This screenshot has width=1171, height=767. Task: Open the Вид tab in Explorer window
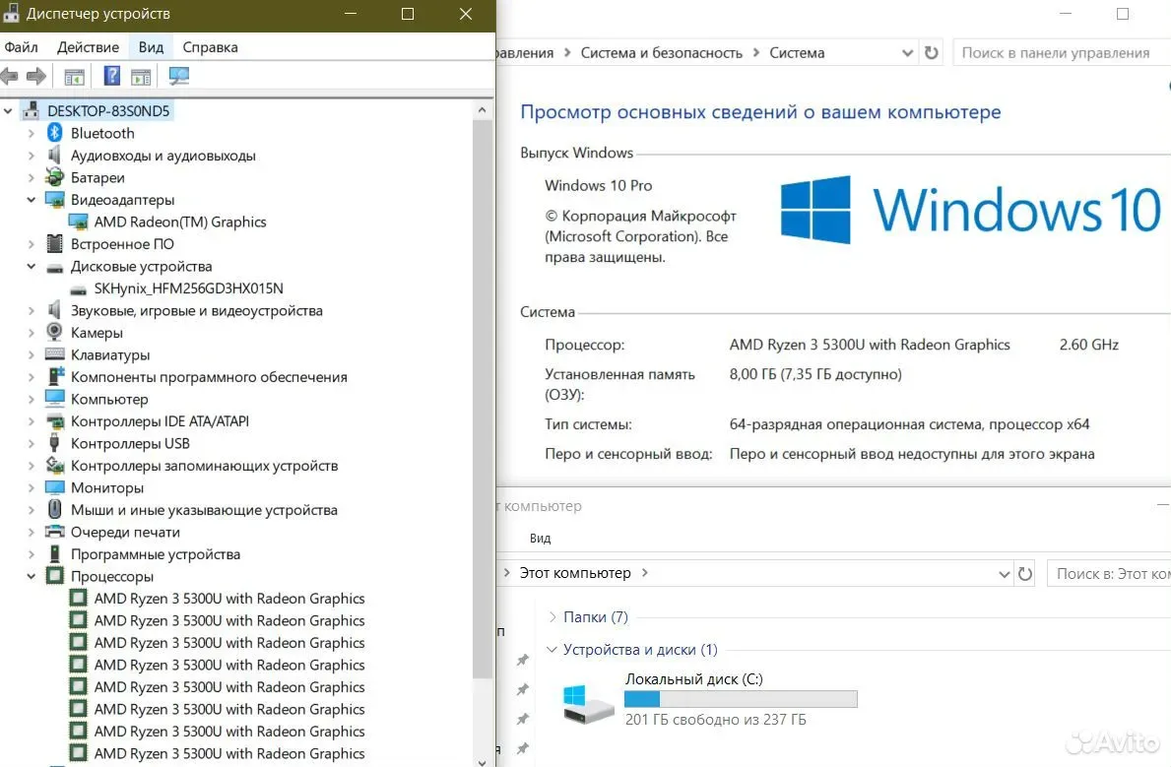tap(540, 539)
